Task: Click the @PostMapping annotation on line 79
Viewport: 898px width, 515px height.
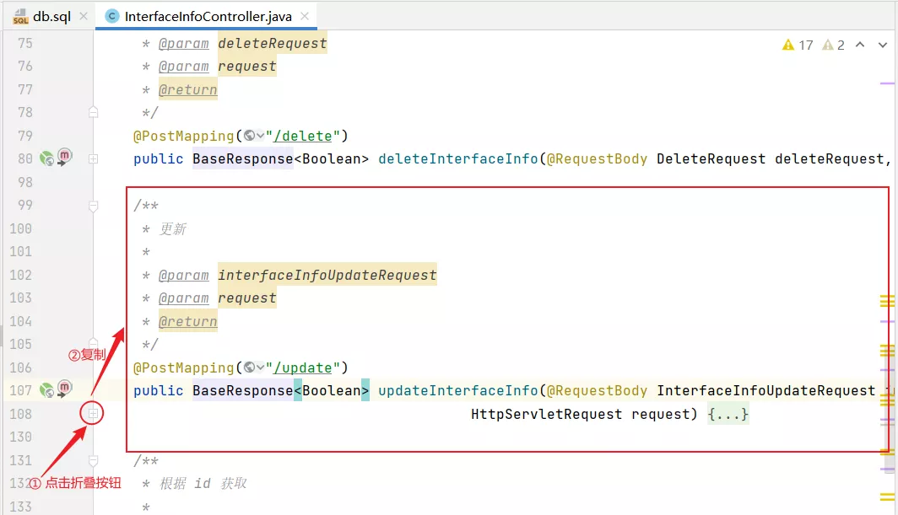Action: tap(183, 137)
